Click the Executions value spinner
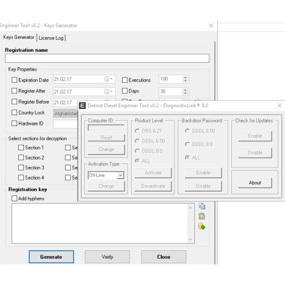 [x=185, y=79]
